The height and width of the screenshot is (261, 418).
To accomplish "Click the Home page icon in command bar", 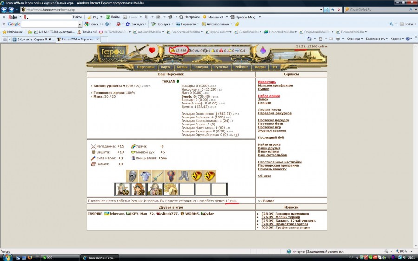I will 309,39.
